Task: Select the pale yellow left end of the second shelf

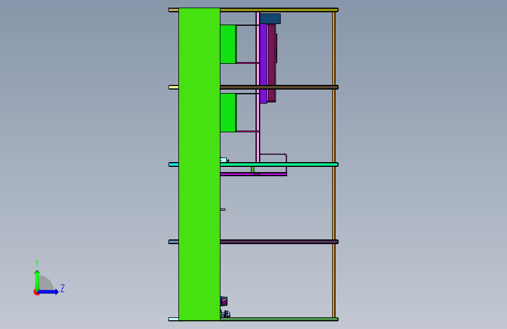Action: coord(174,87)
